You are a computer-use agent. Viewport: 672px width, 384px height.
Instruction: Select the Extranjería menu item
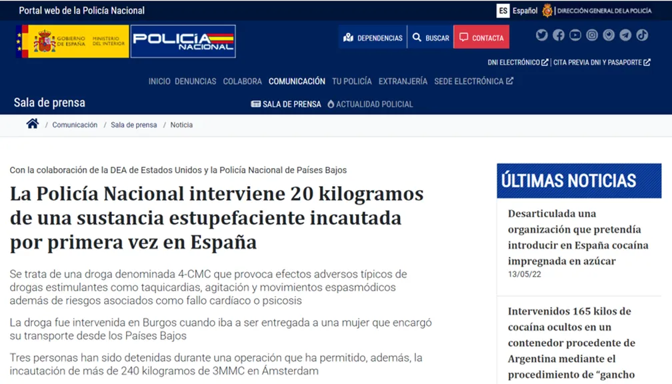point(403,81)
